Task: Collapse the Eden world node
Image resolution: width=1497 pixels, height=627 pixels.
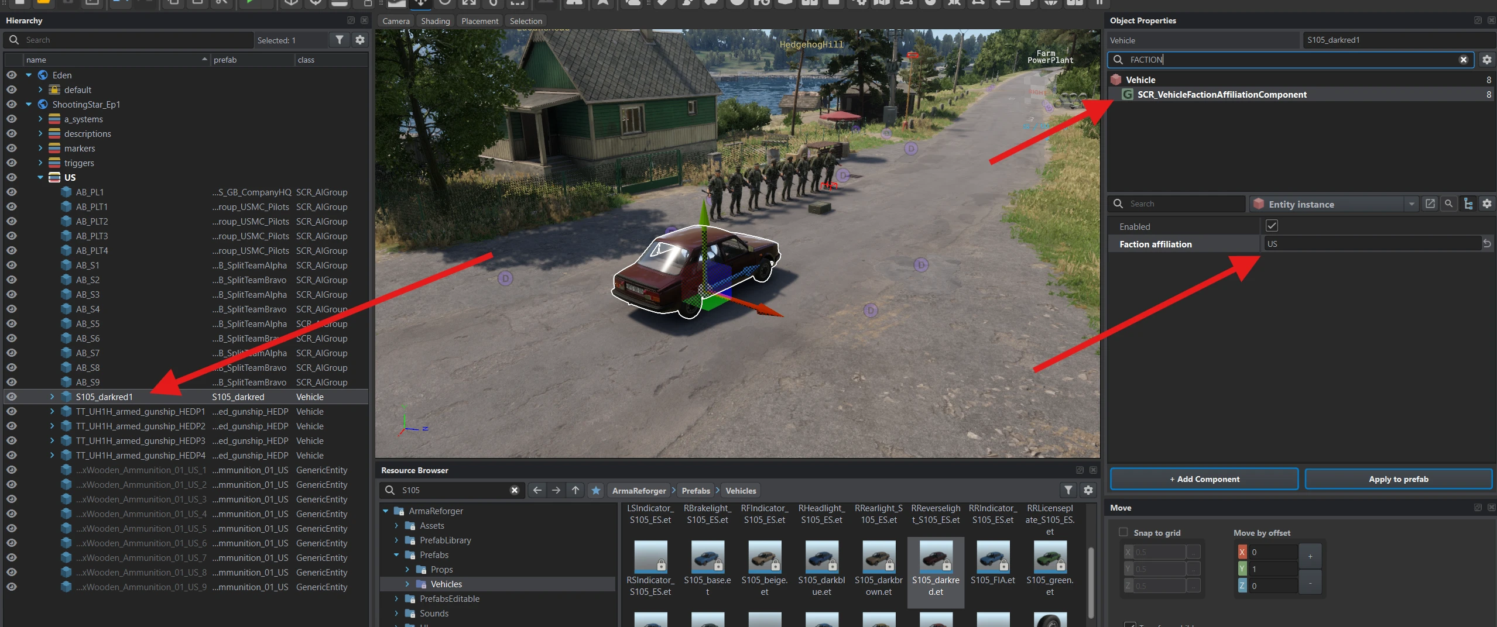Action: (29, 75)
